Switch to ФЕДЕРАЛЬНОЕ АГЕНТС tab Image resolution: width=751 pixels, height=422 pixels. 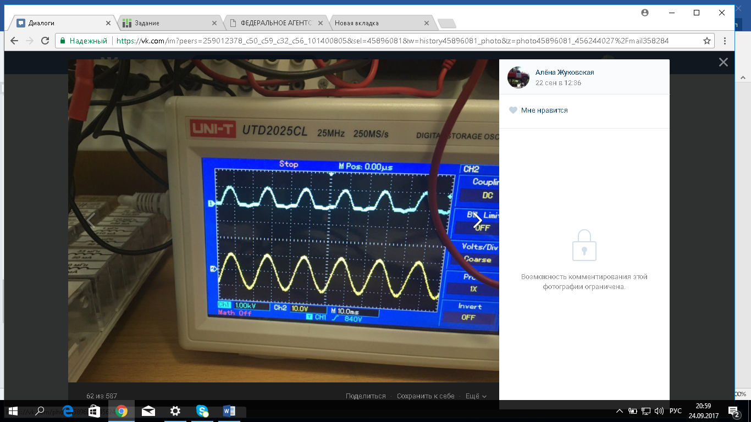tap(275, 23)
